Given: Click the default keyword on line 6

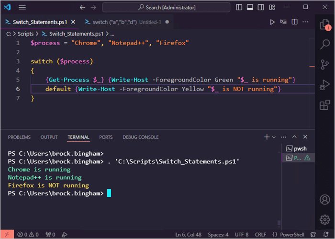Looking at the screenshot, I should (x=58, y=89).
